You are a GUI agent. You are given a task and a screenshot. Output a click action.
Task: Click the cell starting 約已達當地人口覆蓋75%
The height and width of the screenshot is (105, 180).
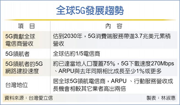click(x=113, y=67)
